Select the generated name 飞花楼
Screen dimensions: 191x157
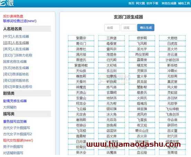click(81, 131)
